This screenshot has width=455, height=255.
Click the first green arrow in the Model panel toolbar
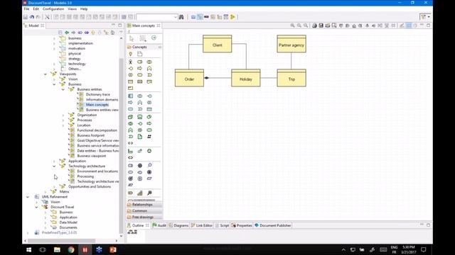tap(67, 33)
